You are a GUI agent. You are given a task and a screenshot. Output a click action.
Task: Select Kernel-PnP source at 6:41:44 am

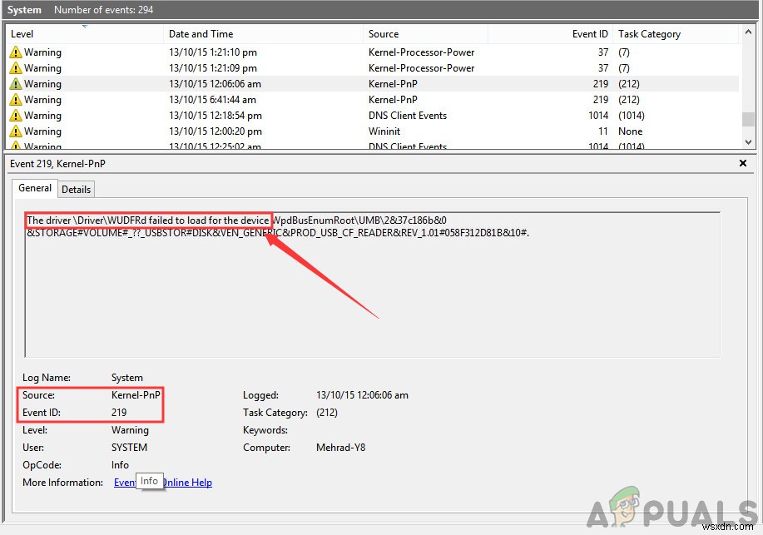point(393,100)
